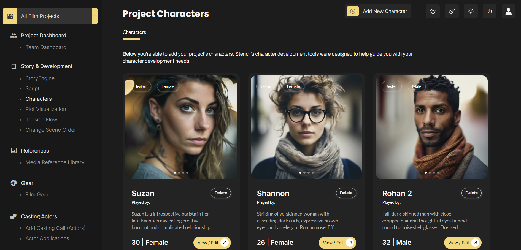Toggle light mode with sun icon

pyautogui.click(x=471, y=11)
